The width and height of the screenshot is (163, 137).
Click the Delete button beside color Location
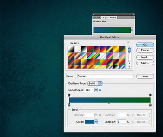[141, 122]
